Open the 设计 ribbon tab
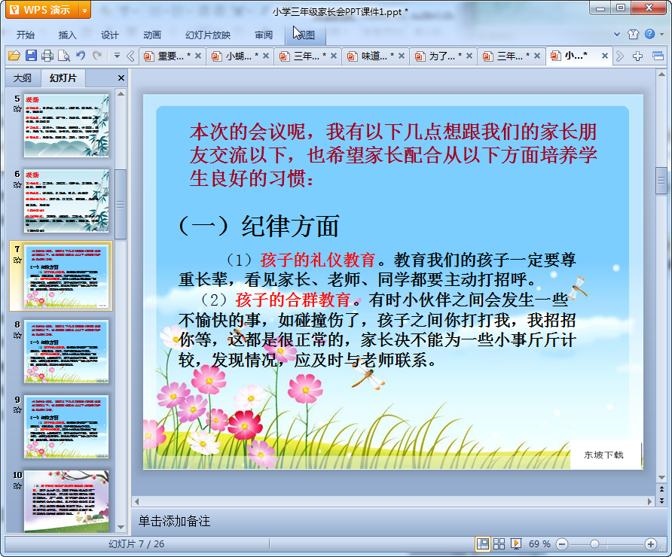The image size is (672, 557). (110, 35)
